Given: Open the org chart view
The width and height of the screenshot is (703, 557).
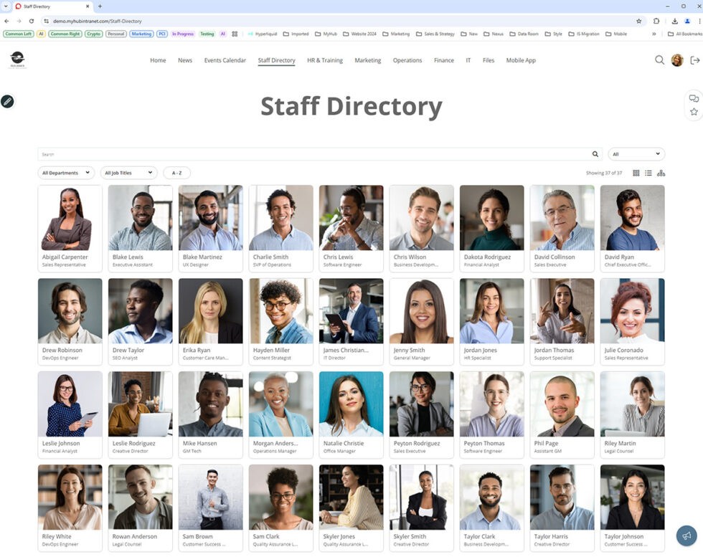Looking at the screenshot, I should tap(661, 173).
